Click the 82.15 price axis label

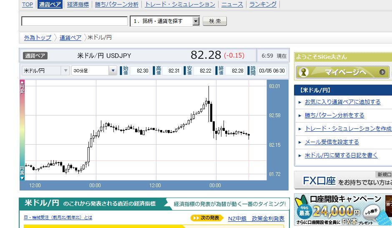pos(274,145)
